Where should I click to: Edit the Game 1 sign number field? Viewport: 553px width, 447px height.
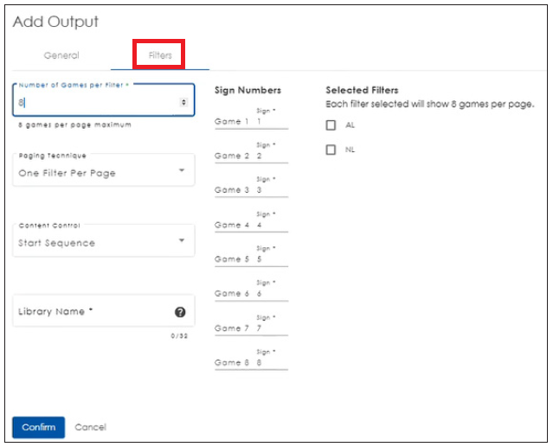[x=271, y=122]
